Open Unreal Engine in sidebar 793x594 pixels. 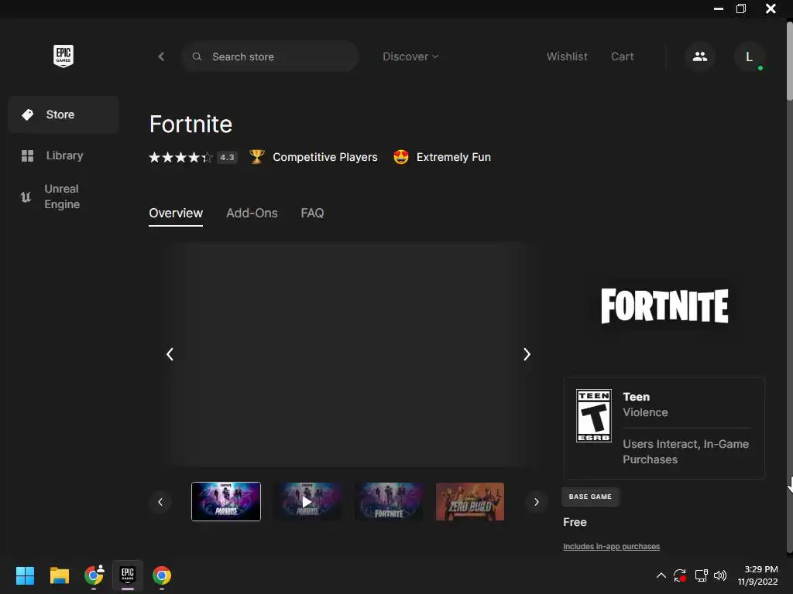[64, 196]
